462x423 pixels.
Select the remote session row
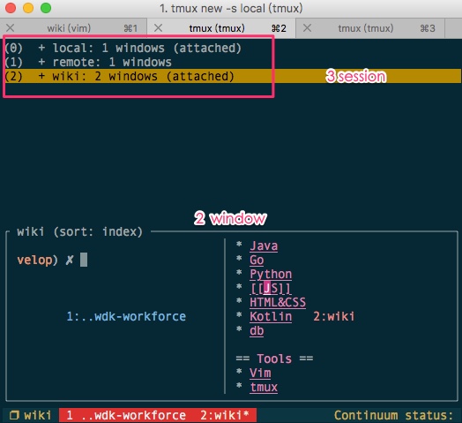click(88, 63)
